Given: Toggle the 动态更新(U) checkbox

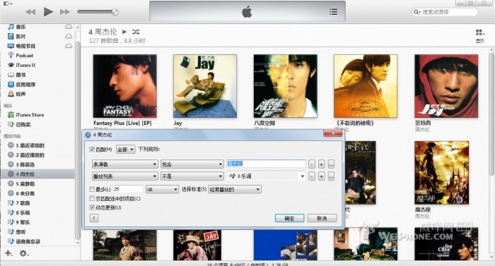Looking at the screenshot, I should (x=92, y=207).
